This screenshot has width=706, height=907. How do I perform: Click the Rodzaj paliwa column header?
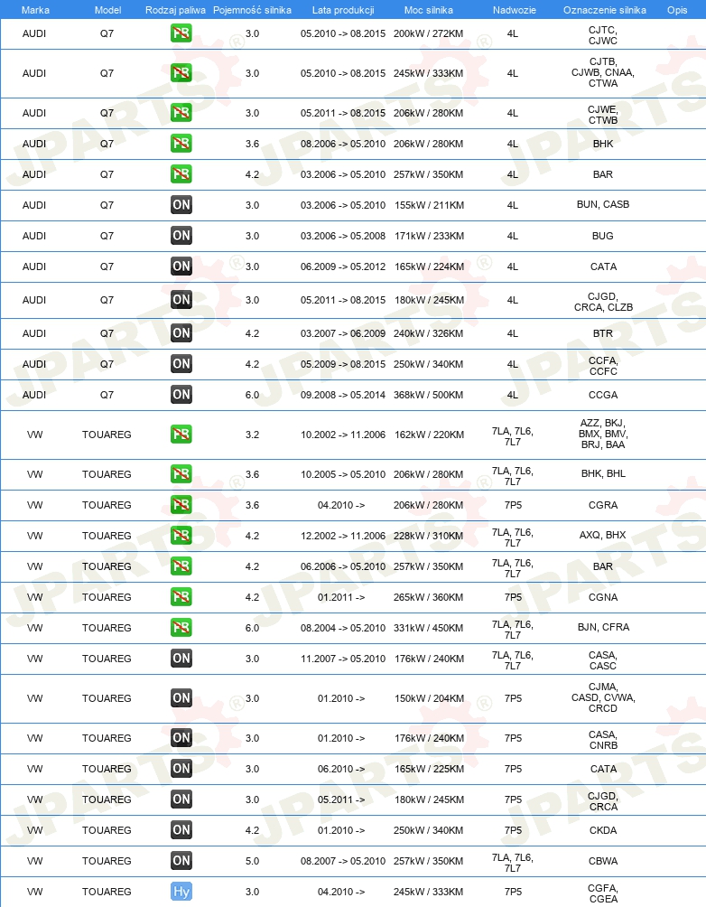point(175,10)
